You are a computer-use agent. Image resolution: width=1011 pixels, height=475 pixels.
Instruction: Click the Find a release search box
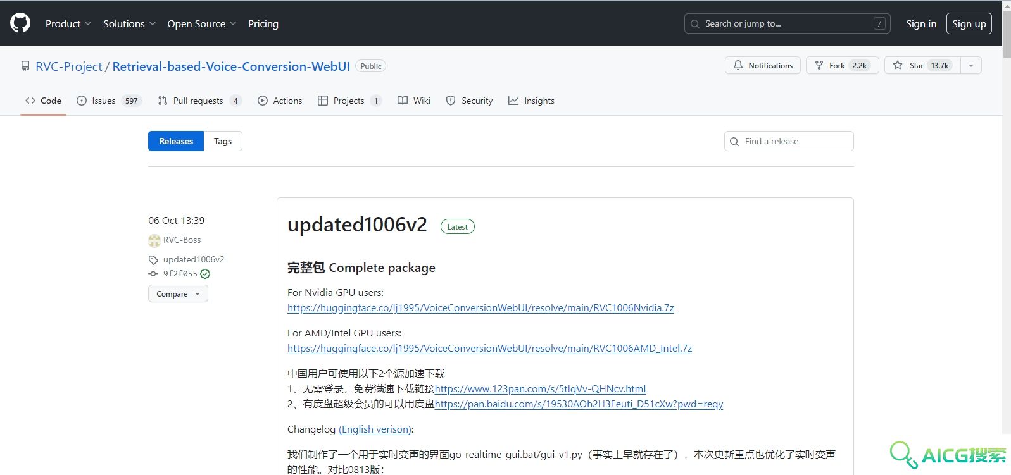click(789, 141)
